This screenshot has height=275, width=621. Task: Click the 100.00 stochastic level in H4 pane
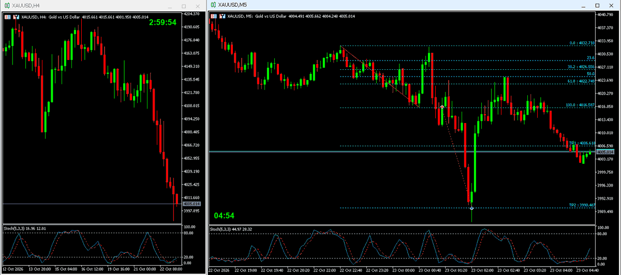pos(189,227)
